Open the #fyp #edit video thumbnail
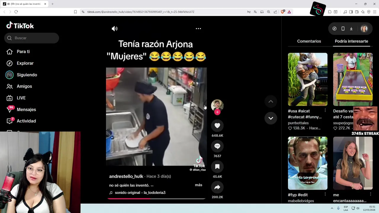 click(x=308, y=163)
